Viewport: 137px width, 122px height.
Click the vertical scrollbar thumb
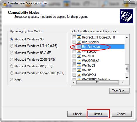[127, 68]
